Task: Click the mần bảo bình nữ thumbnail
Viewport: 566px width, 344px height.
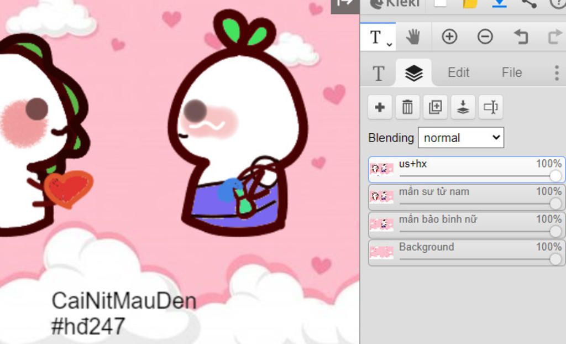Action: 381,225
